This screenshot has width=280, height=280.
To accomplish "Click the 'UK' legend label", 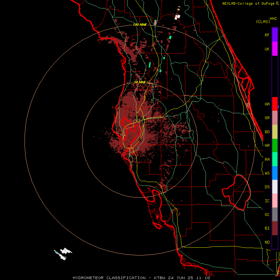I will pyautogui.click(x=267, y=49).
